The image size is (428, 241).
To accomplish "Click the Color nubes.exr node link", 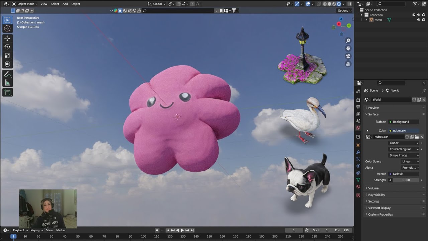I will tap(404, 131).
